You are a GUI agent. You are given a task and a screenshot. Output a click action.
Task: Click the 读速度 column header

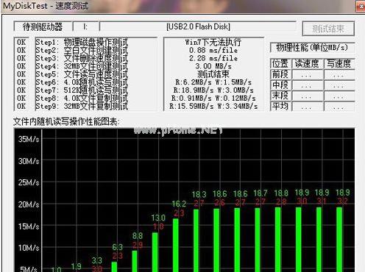pos(307,63)
